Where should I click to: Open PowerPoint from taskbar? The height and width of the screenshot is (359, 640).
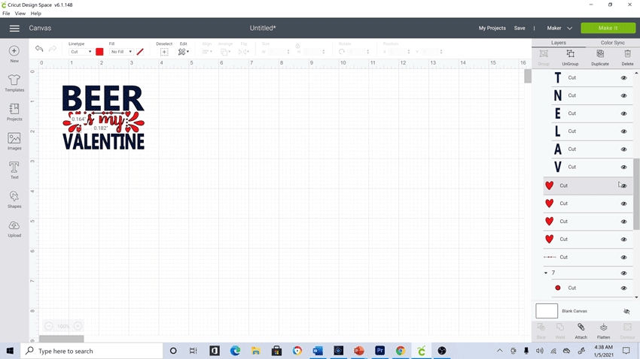click(x=359, y=351)
